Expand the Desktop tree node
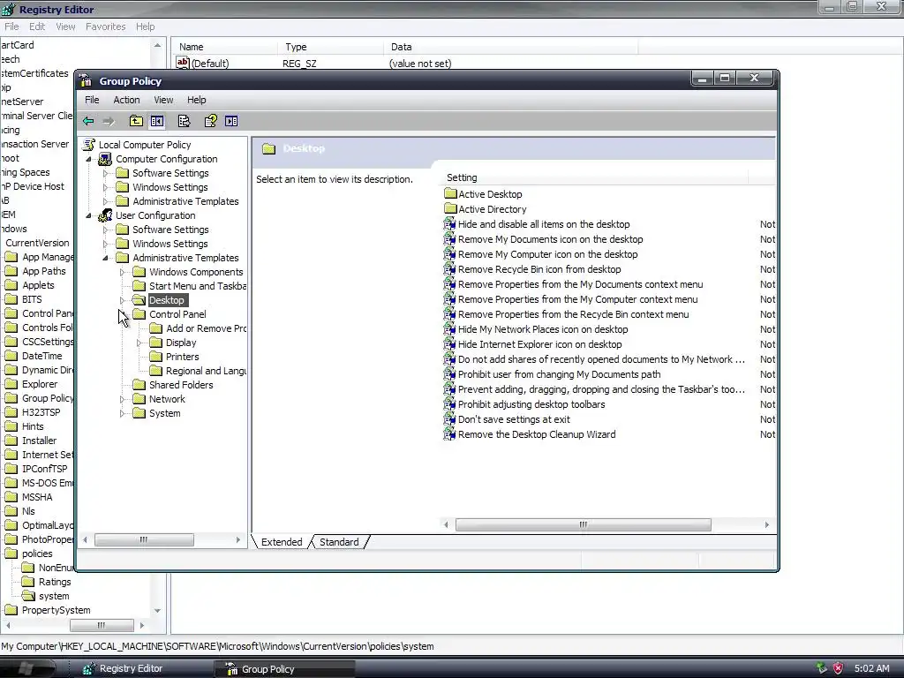Viewport: 904px width, 678px height. pyautogui.click(x=122, y=300)
